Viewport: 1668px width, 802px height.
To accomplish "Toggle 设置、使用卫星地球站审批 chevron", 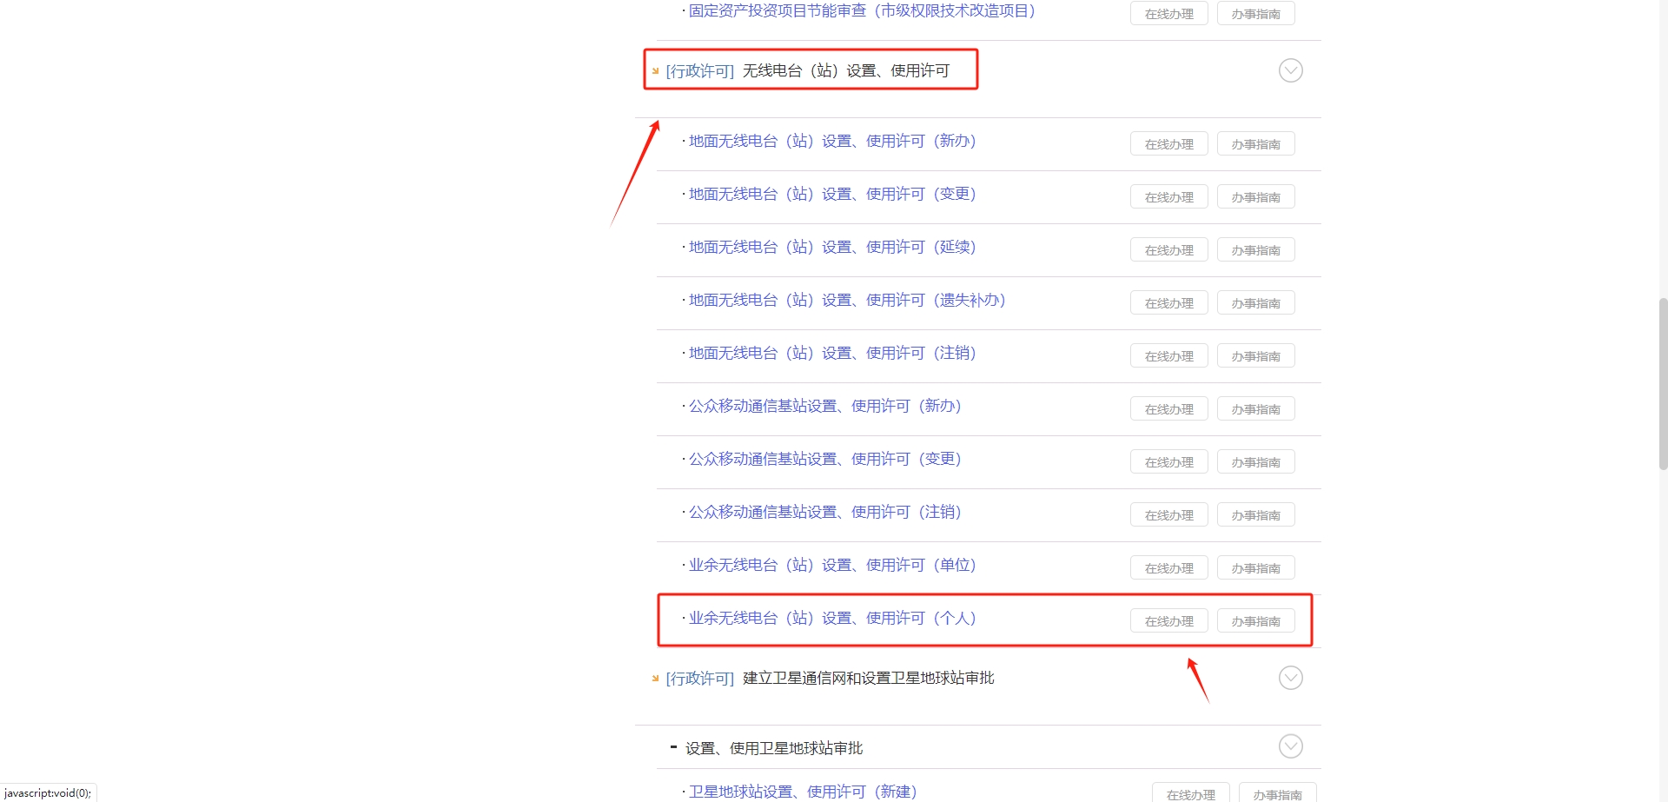I will 1290,746.
